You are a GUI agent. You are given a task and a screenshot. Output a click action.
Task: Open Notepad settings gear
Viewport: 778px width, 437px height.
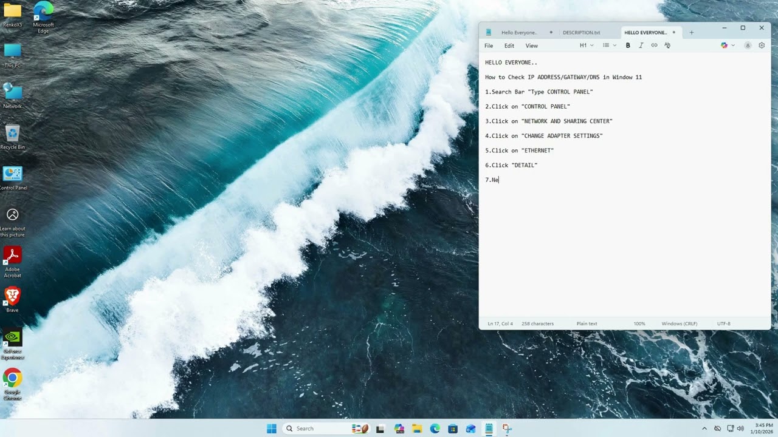(762, 46)
